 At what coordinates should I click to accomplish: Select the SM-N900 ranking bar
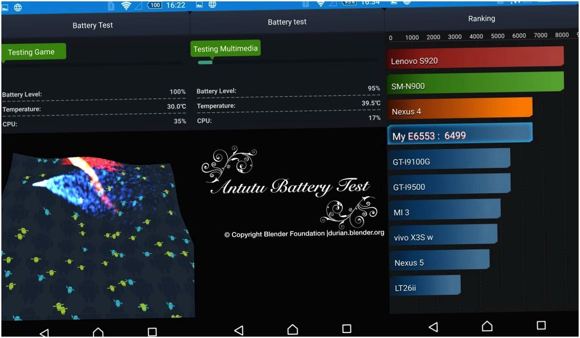[x=475, y=83]
